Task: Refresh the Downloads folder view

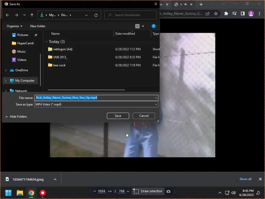Action: (96, 15)
